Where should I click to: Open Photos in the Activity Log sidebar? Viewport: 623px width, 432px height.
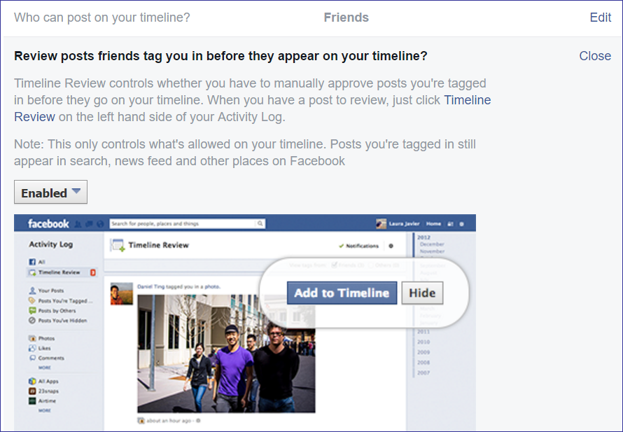pyautogui.click(x=46, y=338)
